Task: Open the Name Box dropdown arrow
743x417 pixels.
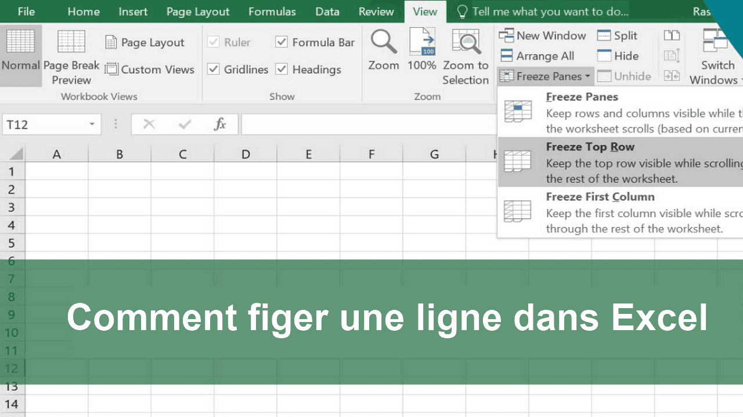Action: (92, 125)
